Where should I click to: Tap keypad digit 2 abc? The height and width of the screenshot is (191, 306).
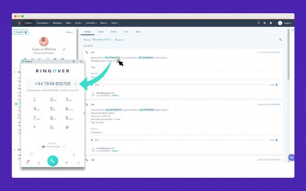[53, 99]
